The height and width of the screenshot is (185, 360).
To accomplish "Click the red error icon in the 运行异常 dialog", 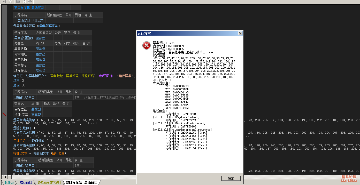I will 146,46.
